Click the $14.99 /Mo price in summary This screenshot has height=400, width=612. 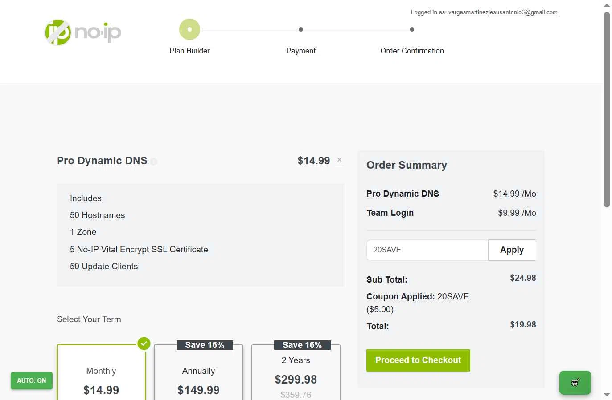pos(514,194)
